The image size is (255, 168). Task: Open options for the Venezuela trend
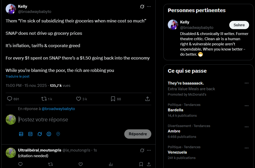(x=247, y=148)
